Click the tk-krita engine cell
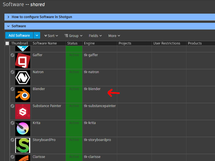The width and height of the screenshot is (215, 161). point(100,128)
